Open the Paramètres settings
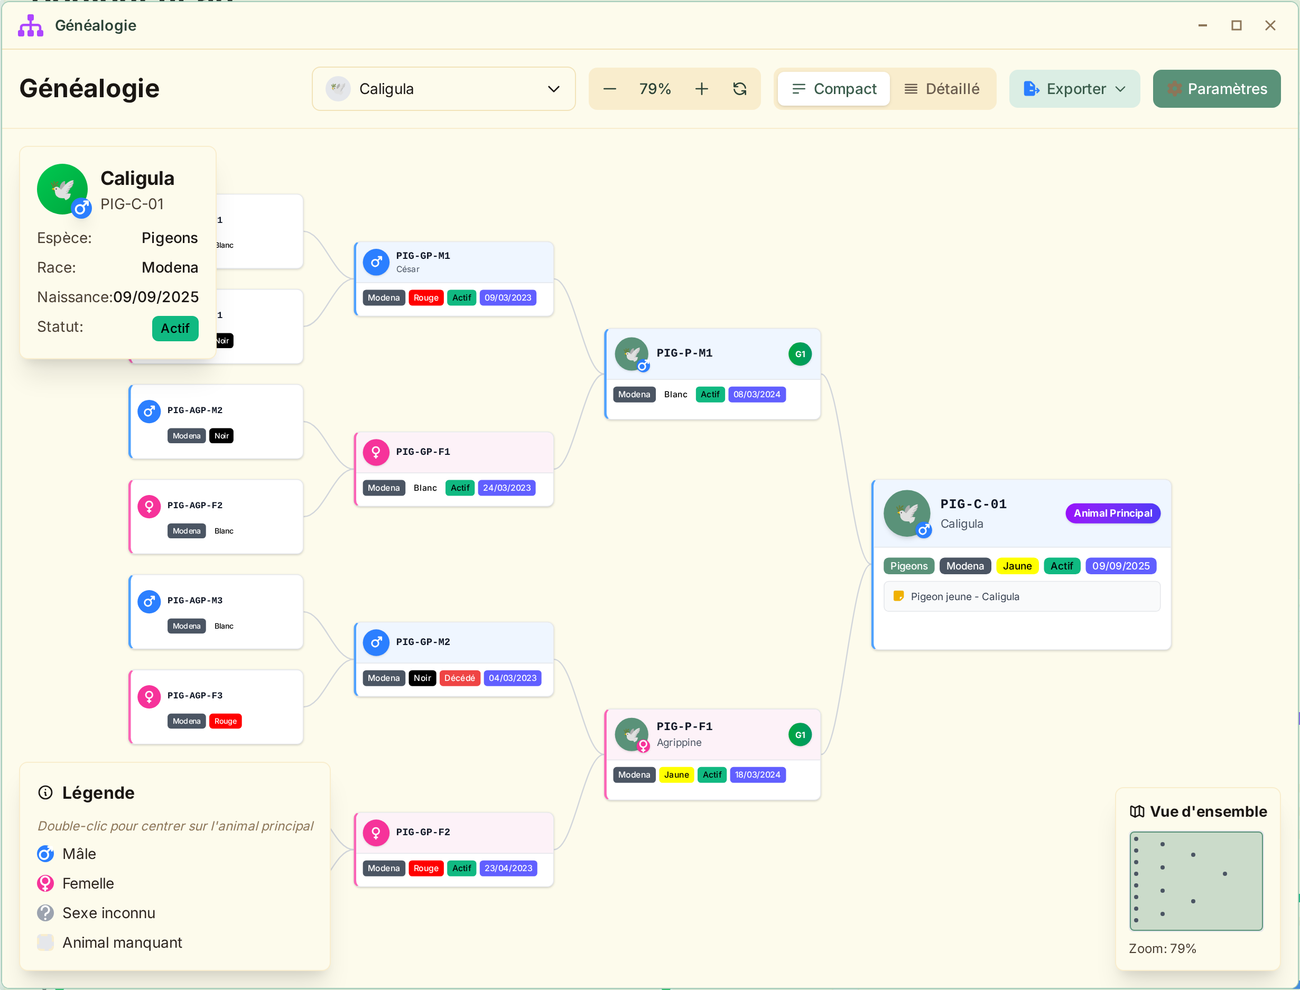The width and height of the screenshot is (1300, 990). pos(1217,89)
